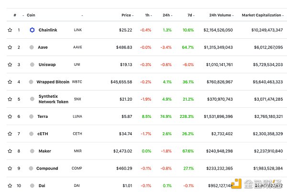Open the Synthetix Network Token page

pos(54,99)
